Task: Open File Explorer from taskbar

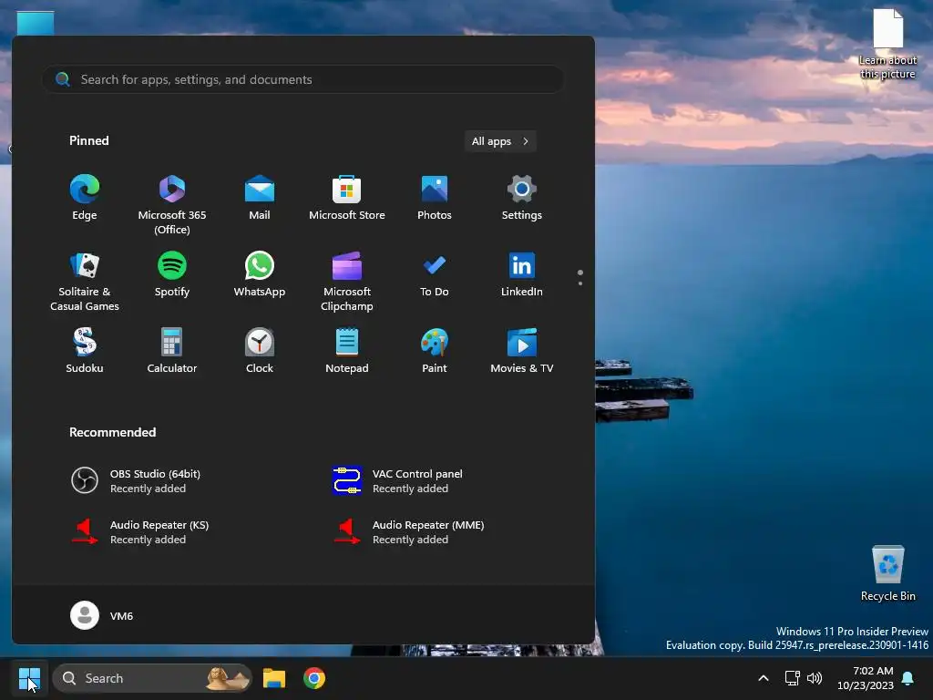Action: tap(274, 678)
